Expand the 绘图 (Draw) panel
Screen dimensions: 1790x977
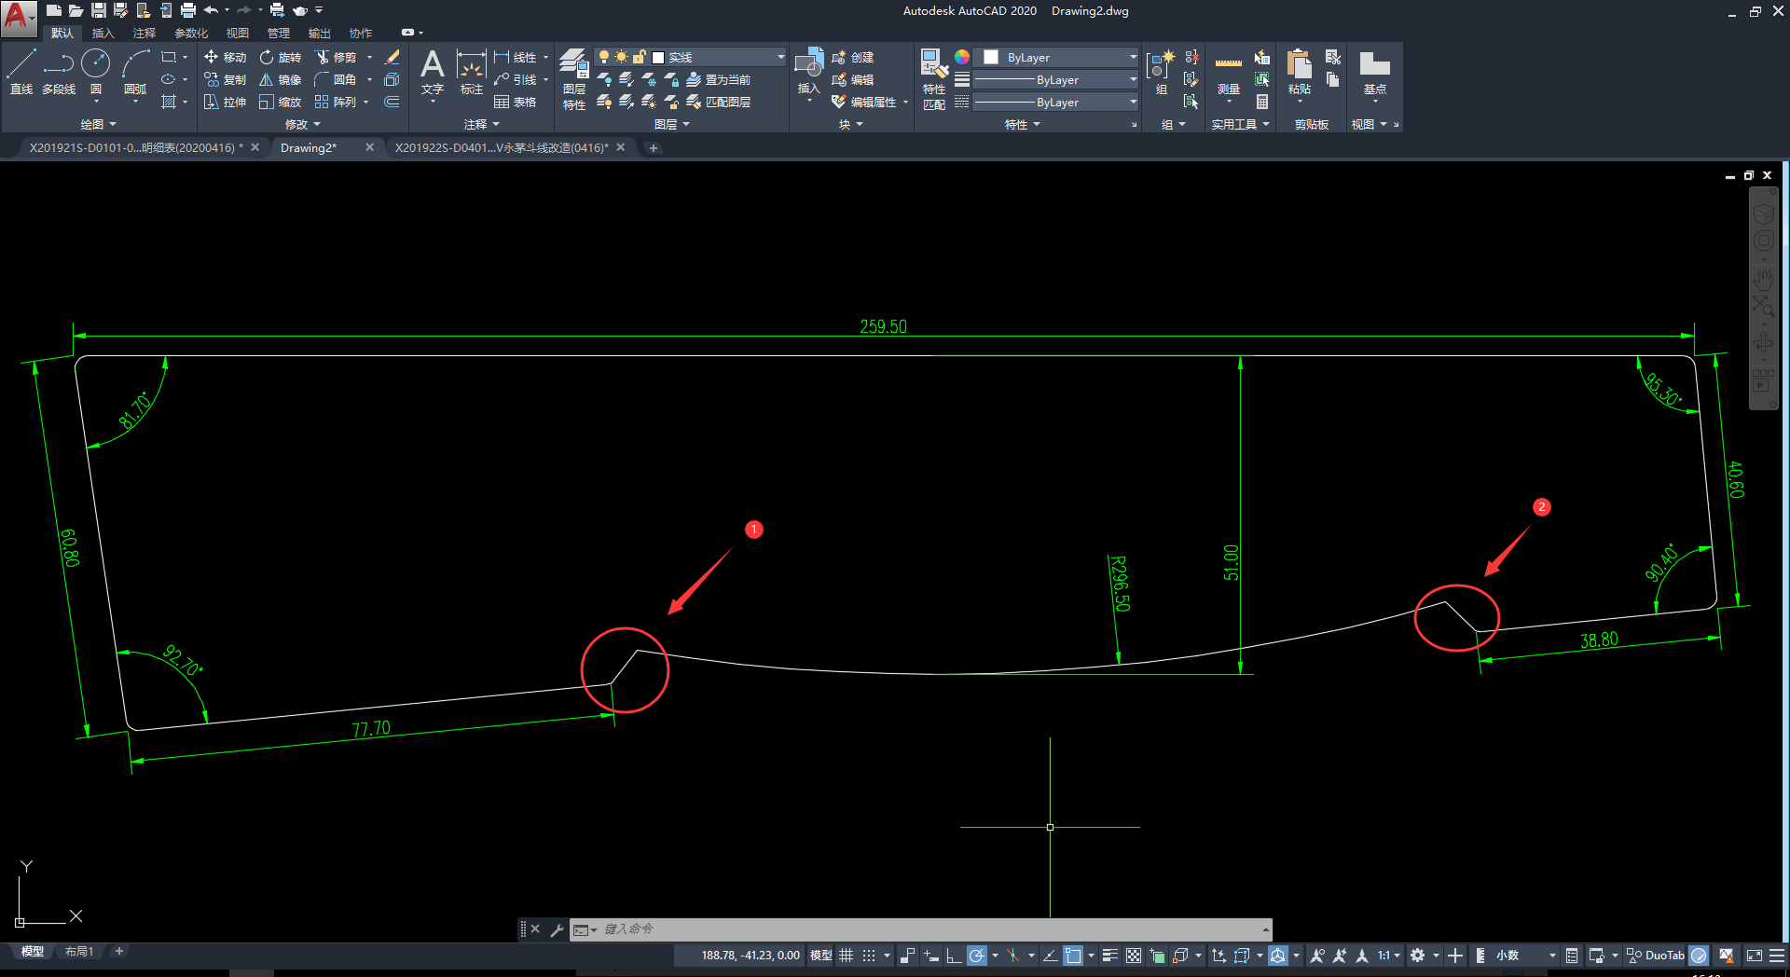pos(98,124)
